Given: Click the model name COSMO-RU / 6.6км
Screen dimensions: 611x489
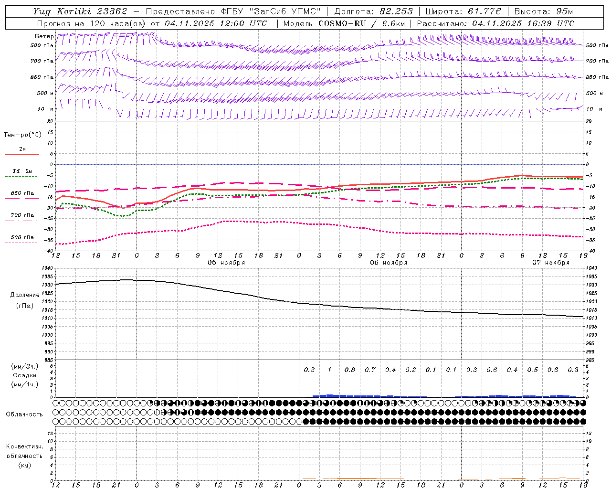Looking at the screenshot, I should [362, 23].
